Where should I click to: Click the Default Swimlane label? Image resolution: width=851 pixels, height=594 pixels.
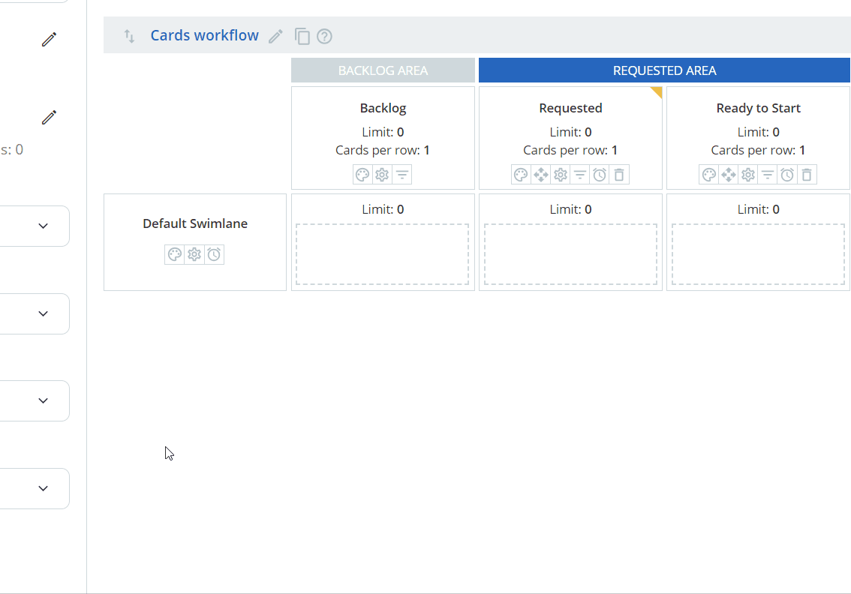tap(194, 223)
